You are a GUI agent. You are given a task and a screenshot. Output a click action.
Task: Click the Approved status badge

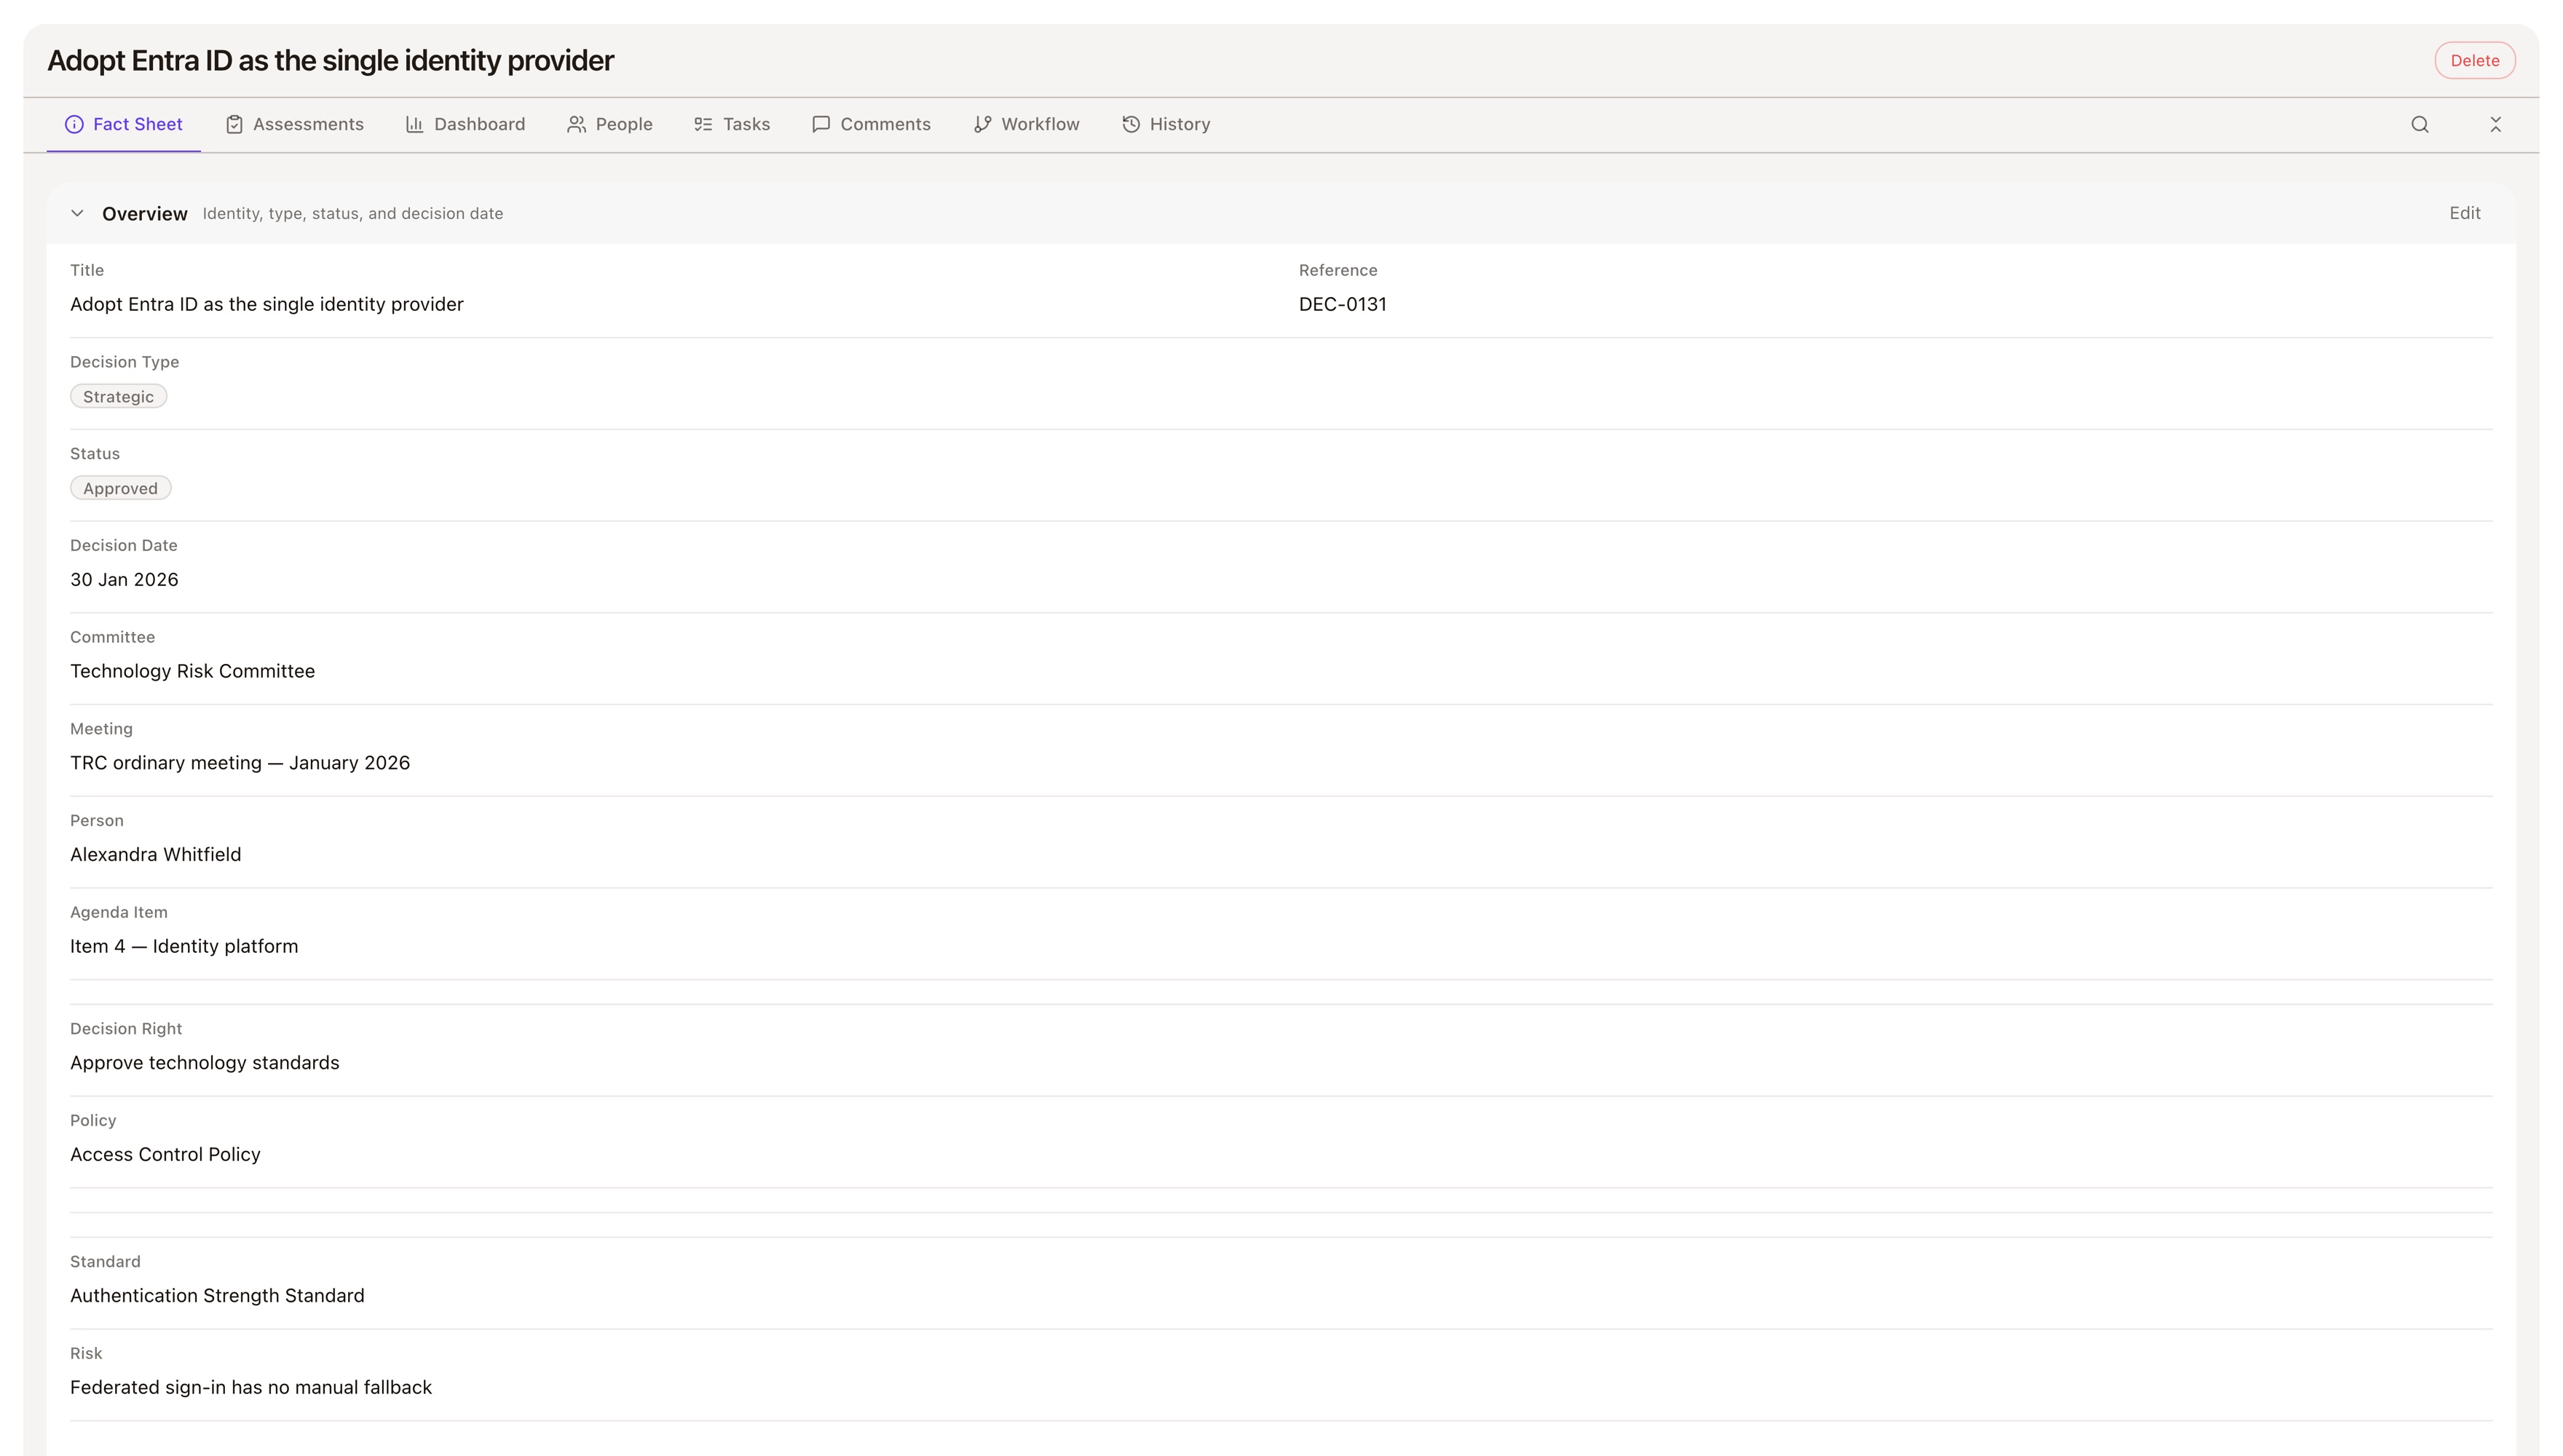coord(120,489)
